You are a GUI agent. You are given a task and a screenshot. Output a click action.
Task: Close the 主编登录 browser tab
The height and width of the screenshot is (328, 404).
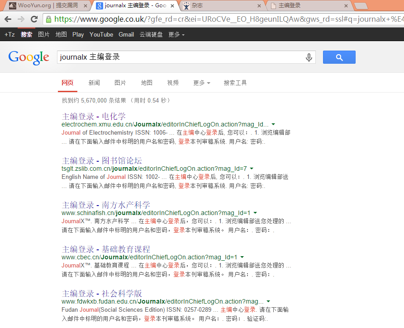[346, 6]
